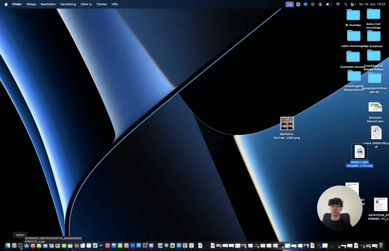Select the 4bf4507a png image thumbnail
The height and width of the screenshot is (251, 389).
tap(287, 123)
